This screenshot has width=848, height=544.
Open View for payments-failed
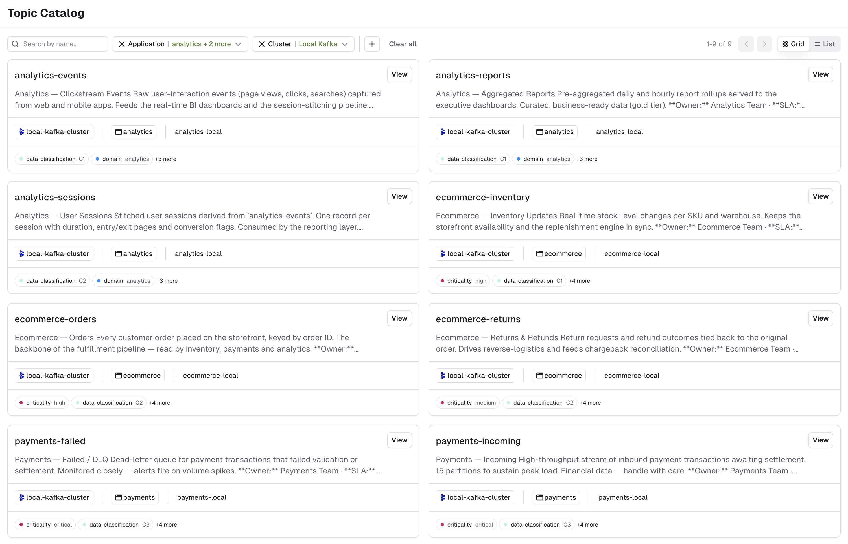click(399, 440)
